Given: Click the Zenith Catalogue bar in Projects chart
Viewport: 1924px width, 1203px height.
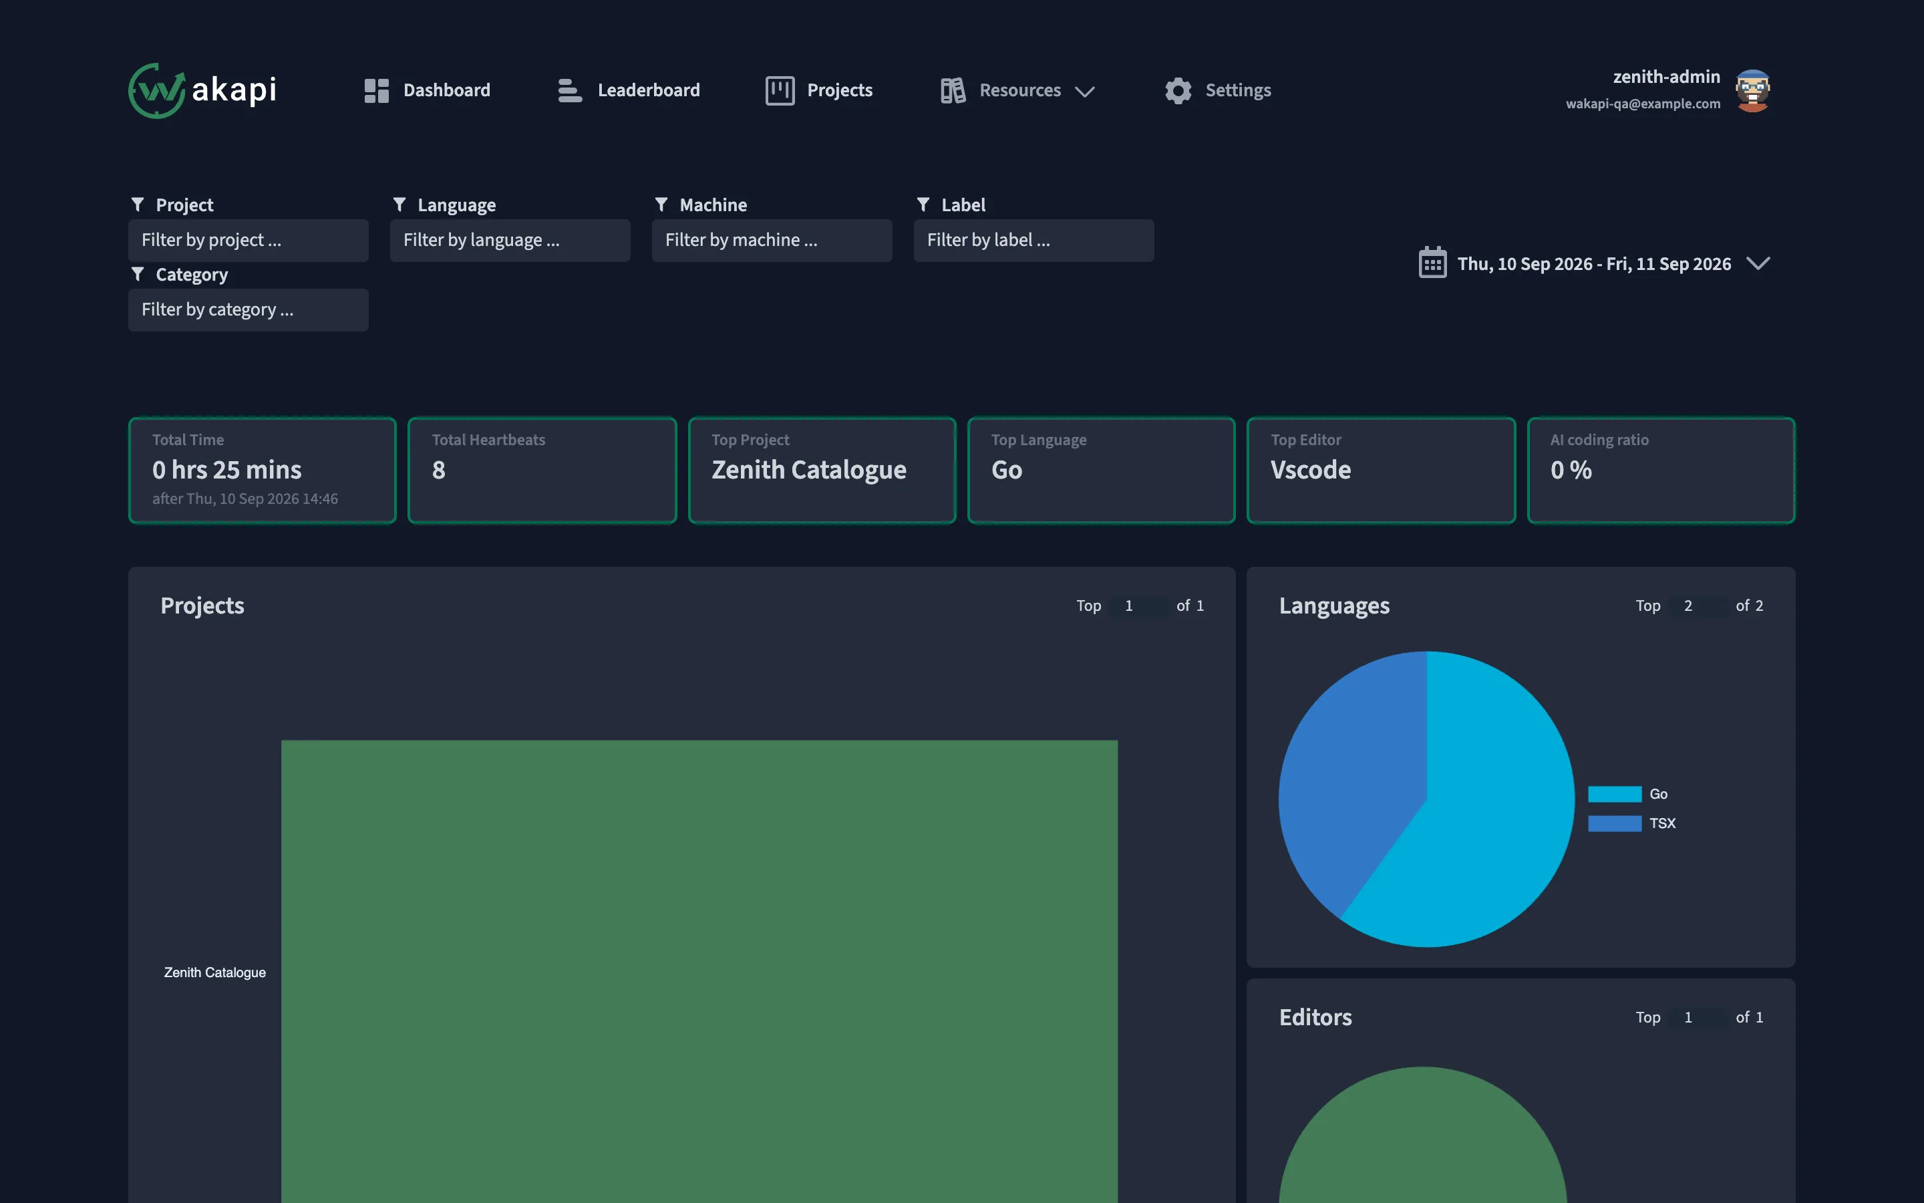Looking at the screenshot, I should (699, 972).
